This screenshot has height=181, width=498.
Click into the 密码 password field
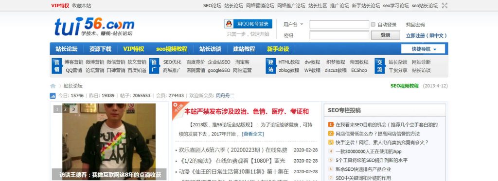[339, 35]
